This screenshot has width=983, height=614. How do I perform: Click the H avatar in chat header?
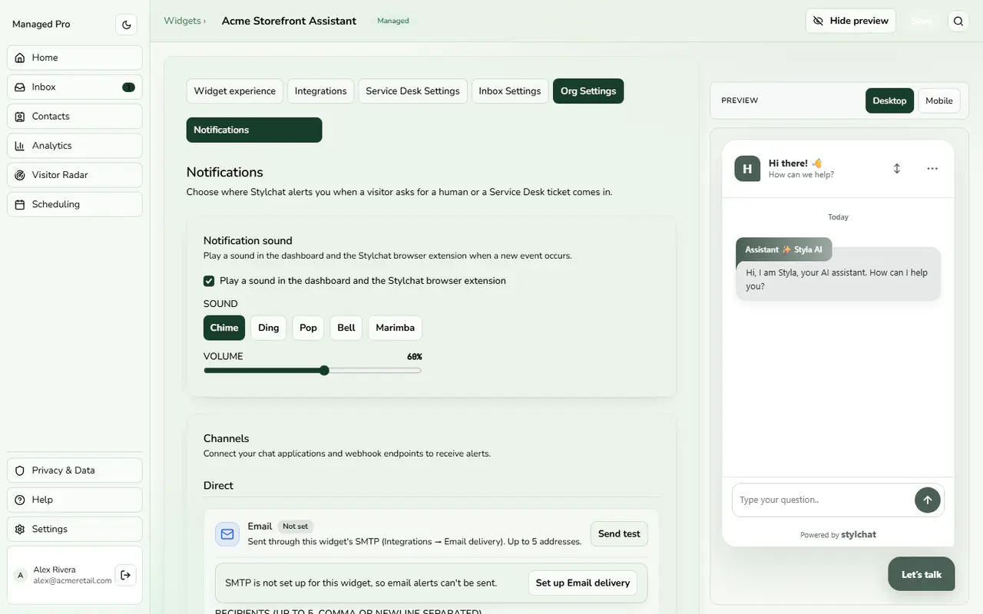(x=747, y=168)
